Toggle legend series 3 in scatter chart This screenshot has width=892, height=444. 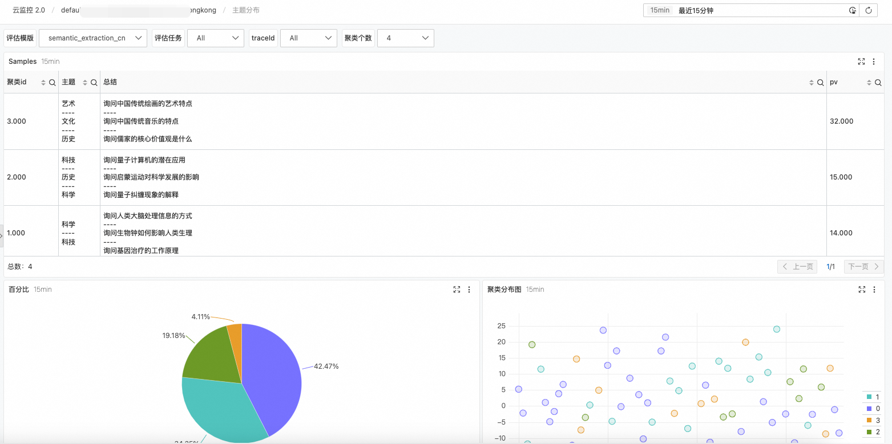click(873, 420)
